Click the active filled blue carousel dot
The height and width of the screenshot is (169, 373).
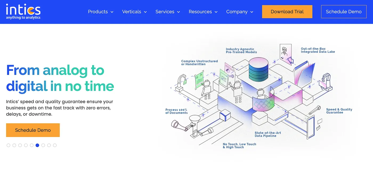[37, 145]
